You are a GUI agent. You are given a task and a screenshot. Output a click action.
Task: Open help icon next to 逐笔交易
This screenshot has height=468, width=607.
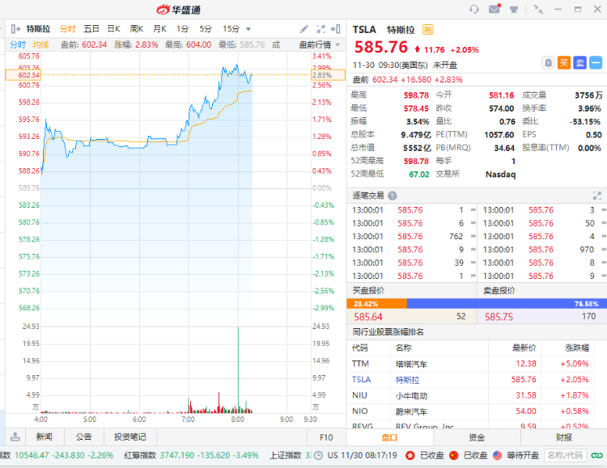click(393, 196)
